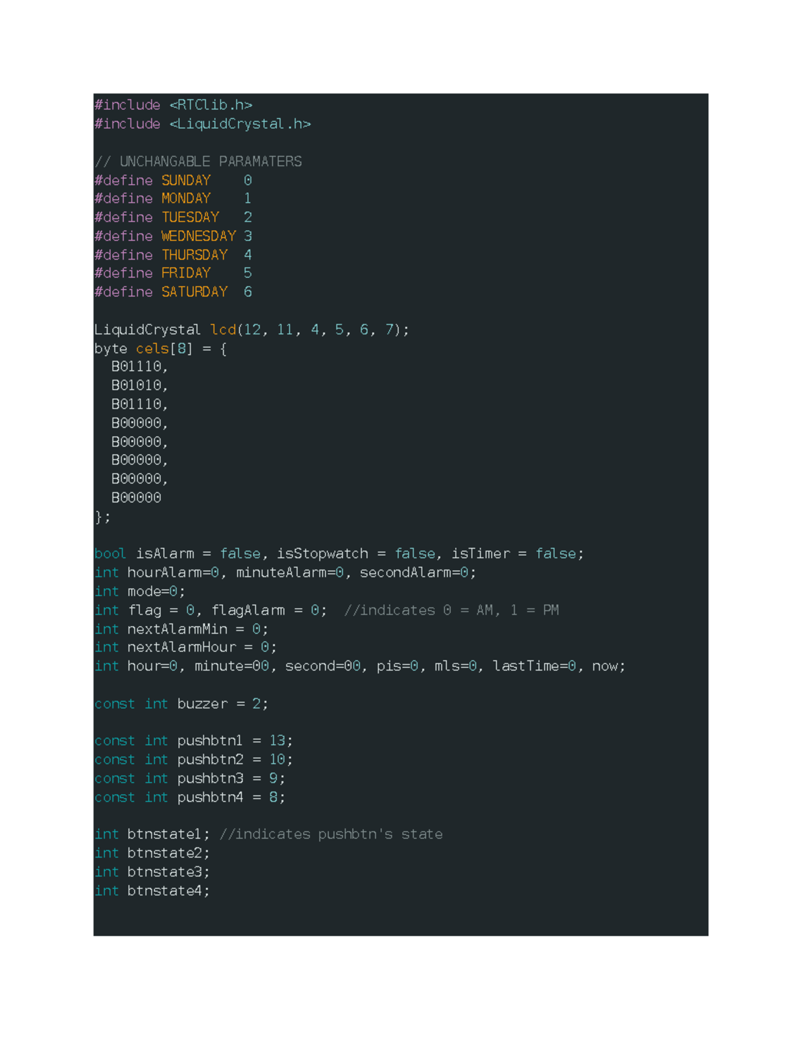Click the pushbtn1 constant name
The width and height of the screenshot is (803, 1039).
(x=209, y=741)
